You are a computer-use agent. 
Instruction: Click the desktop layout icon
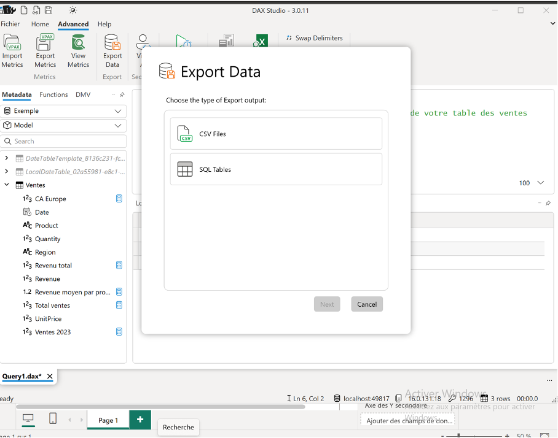[28, 418]
